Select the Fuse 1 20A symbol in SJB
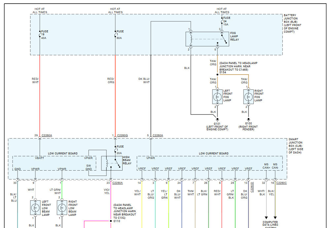The image size is (331, 228). click(115, 149)
